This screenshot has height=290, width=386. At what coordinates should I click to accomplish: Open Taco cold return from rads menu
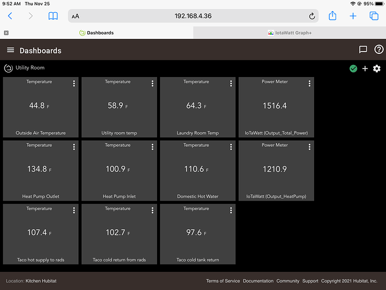152,211
